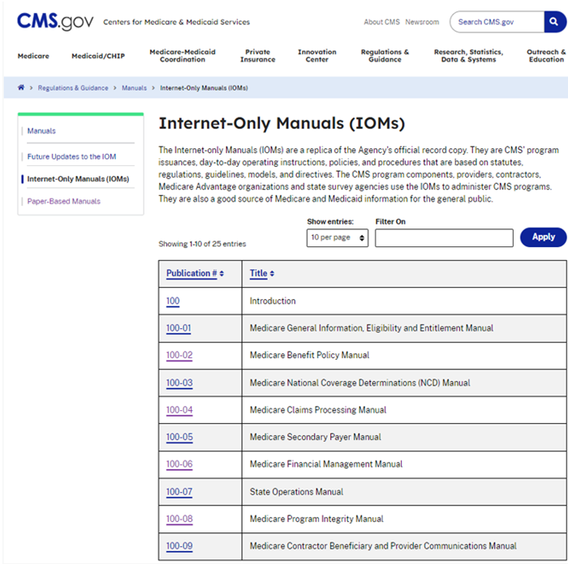
Task: Open publication 100-04 link
Action: click(179, 410)
